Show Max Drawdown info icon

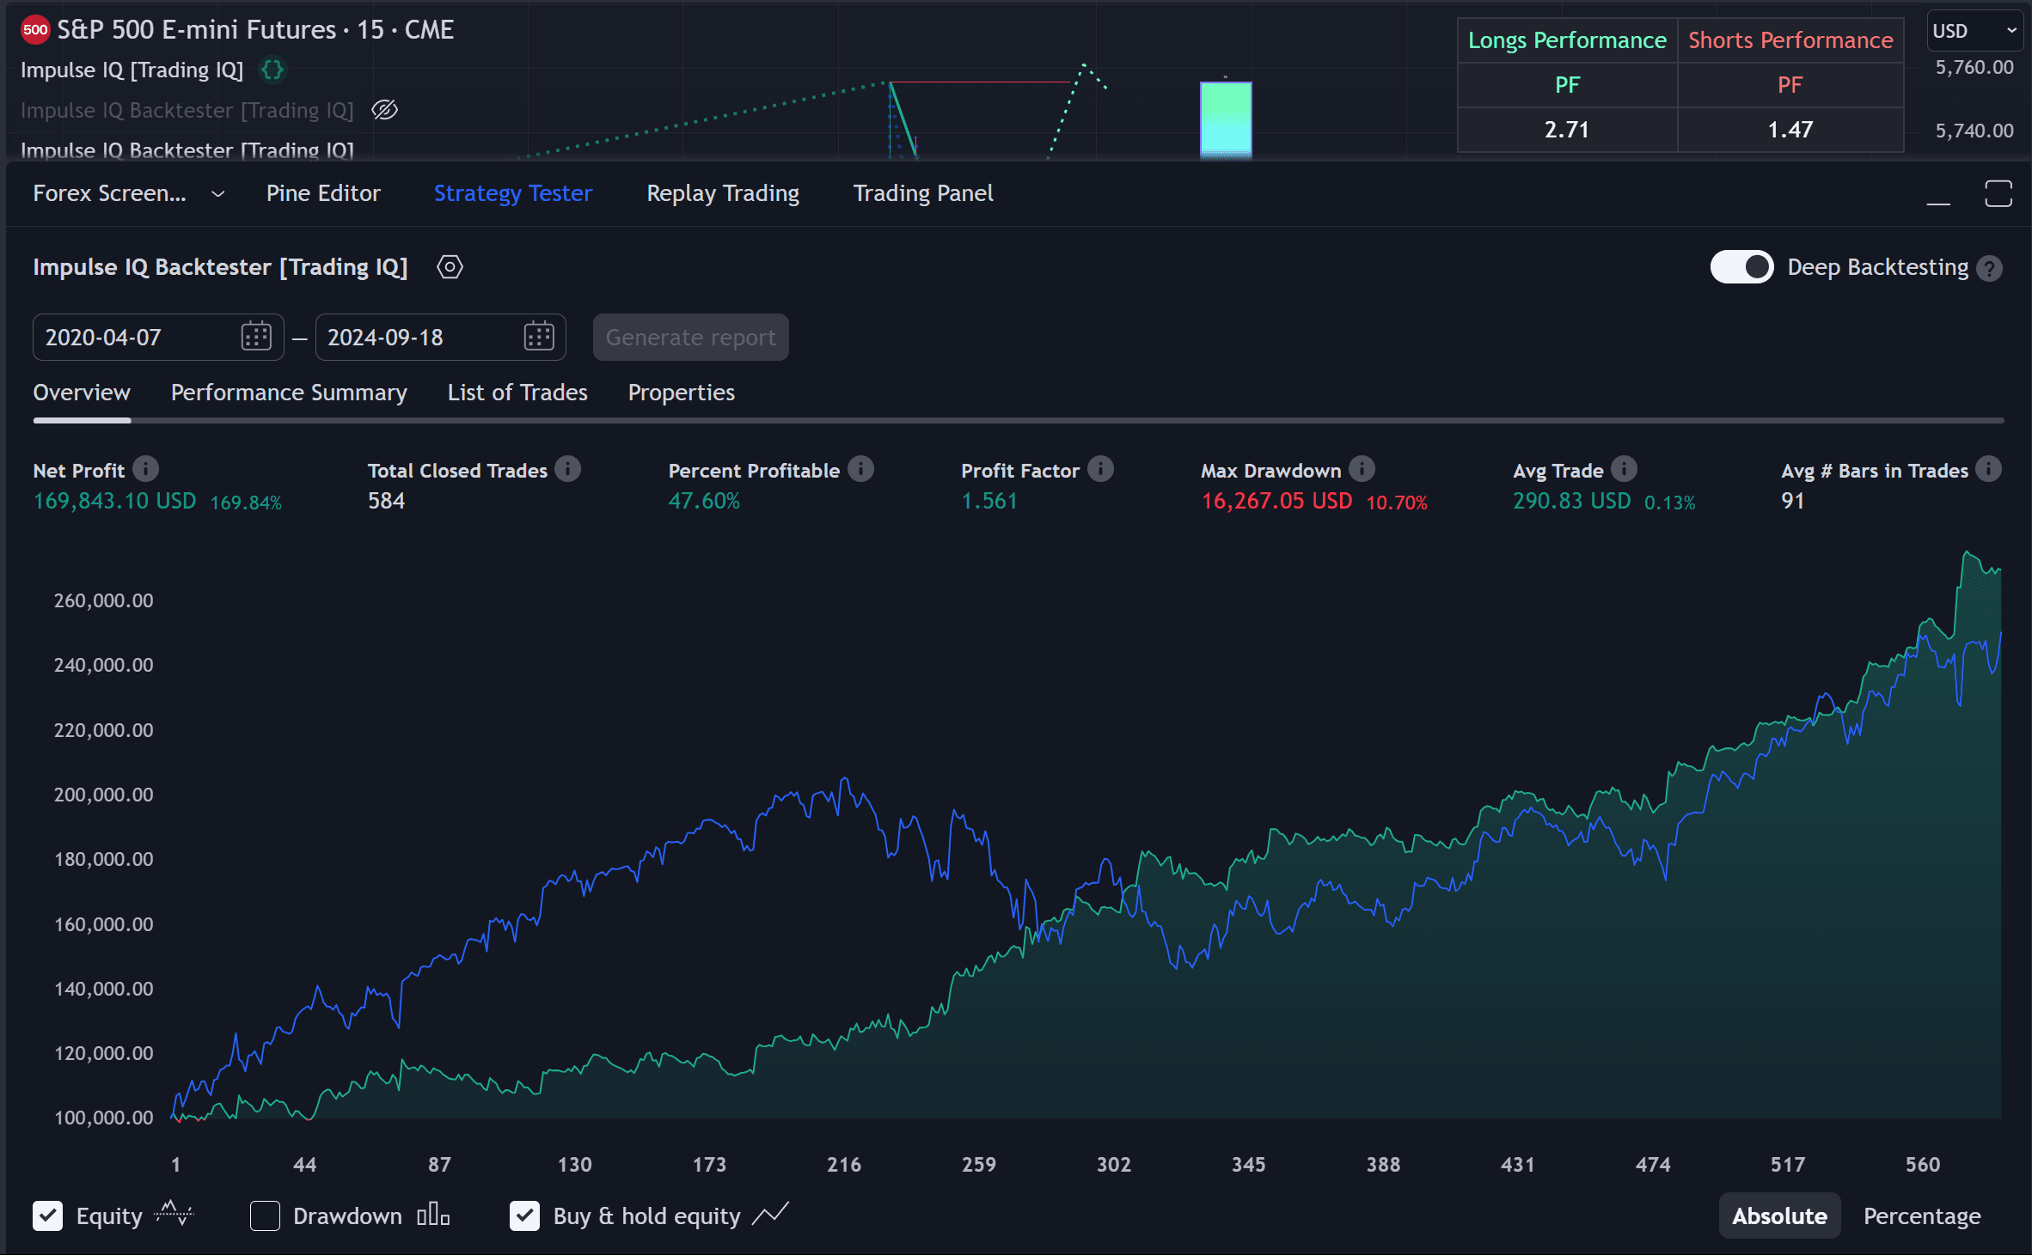click(1362, 469)
